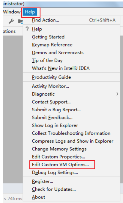123x203 pixels.
Task: Click the question mark Help icon
Action: click(x=27, y=29)
